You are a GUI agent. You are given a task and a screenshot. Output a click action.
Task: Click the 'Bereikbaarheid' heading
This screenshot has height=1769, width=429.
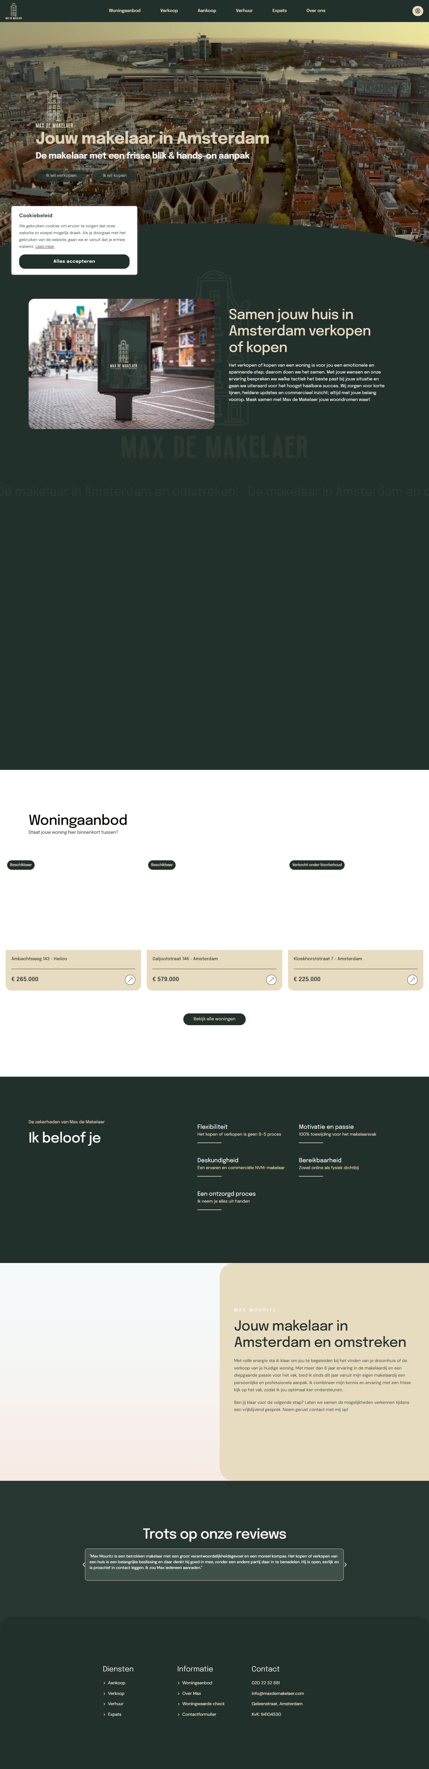320,1160
